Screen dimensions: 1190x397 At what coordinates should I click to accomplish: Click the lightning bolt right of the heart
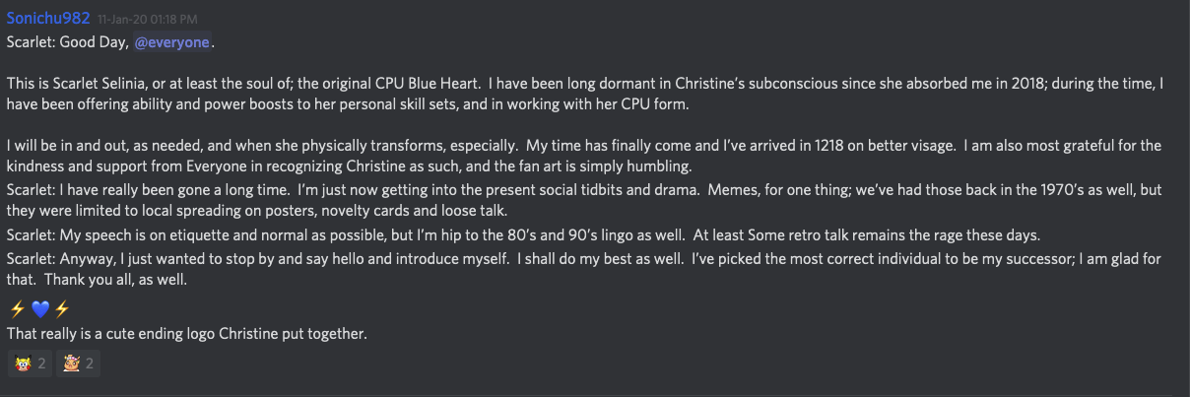62,309
